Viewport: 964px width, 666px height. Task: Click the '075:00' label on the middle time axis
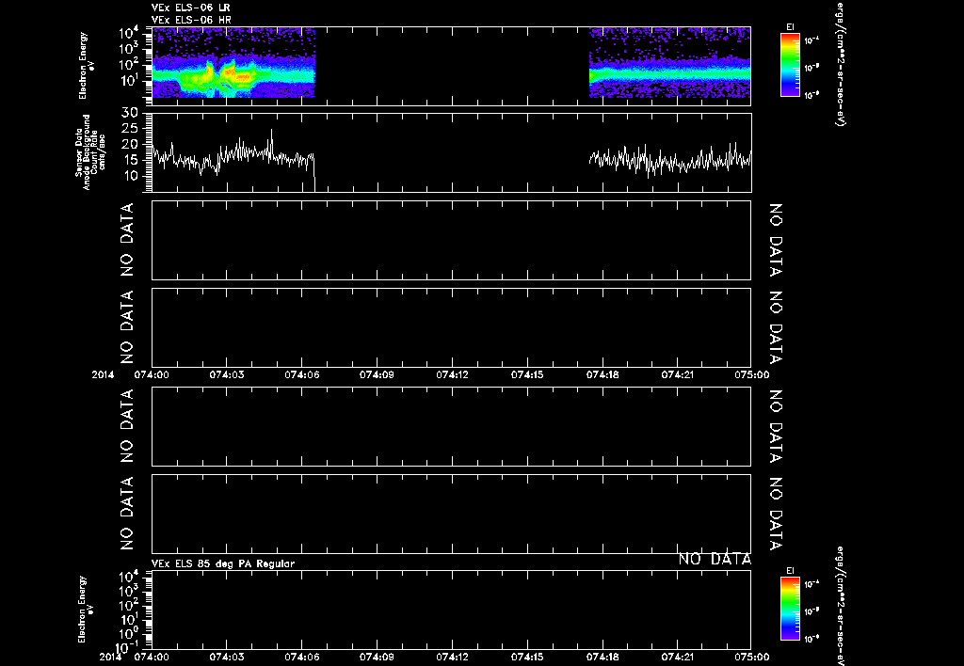(751, 374)
